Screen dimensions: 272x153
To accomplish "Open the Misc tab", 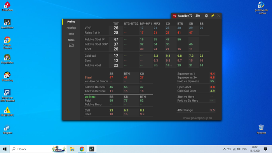I will point(71,34).
